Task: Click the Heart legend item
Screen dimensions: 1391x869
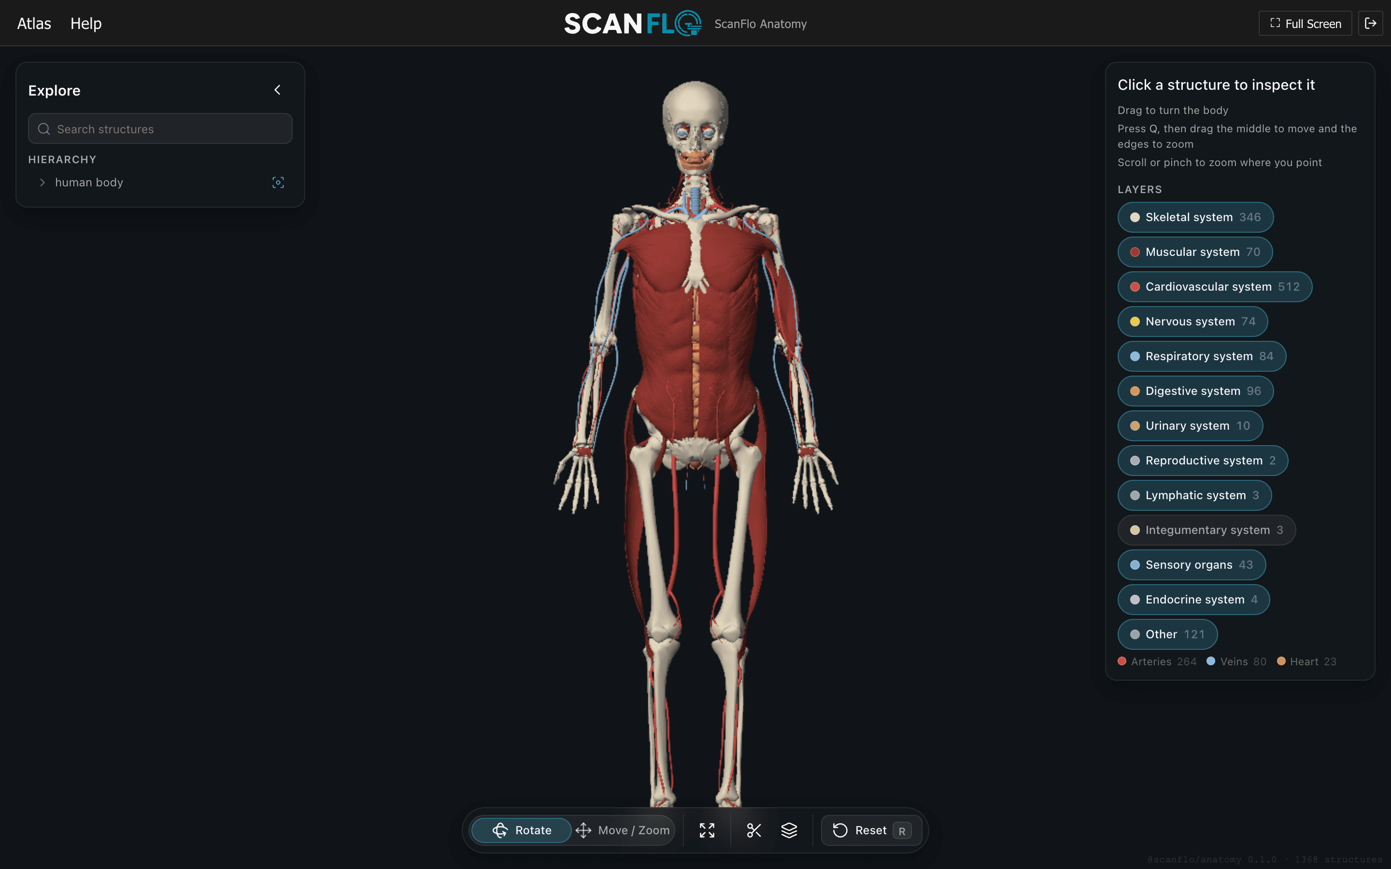Action: coord(1307,661)
